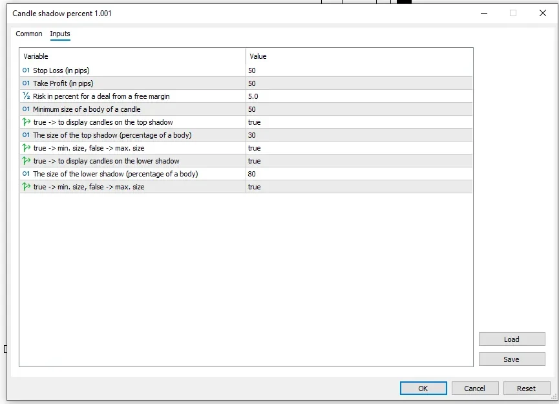Select true value for top shadow display

click(x=254, y=122)
